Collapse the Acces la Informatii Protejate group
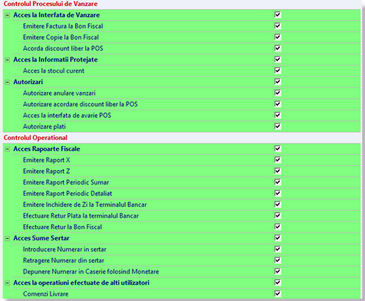The image size is (365, 301). coord(8,60)
